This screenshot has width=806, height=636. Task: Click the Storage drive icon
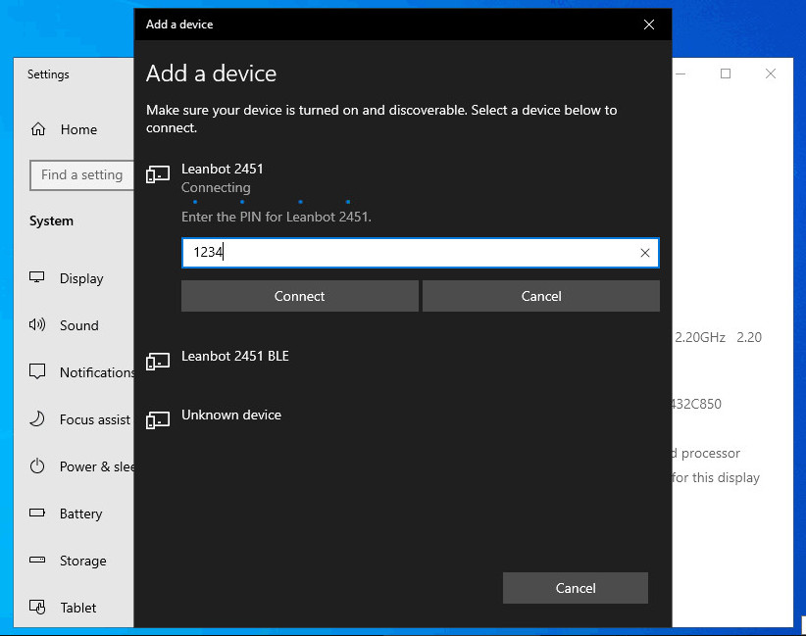pos(37,560)
